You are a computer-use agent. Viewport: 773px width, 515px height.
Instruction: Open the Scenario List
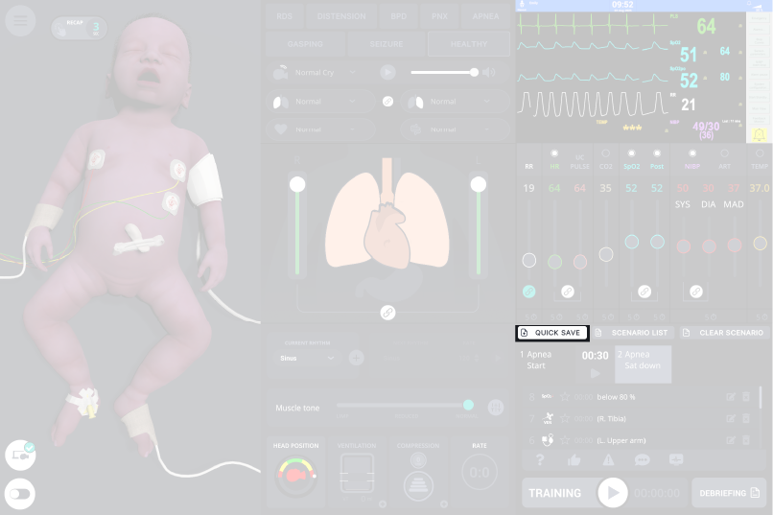[x=632, y=333]
